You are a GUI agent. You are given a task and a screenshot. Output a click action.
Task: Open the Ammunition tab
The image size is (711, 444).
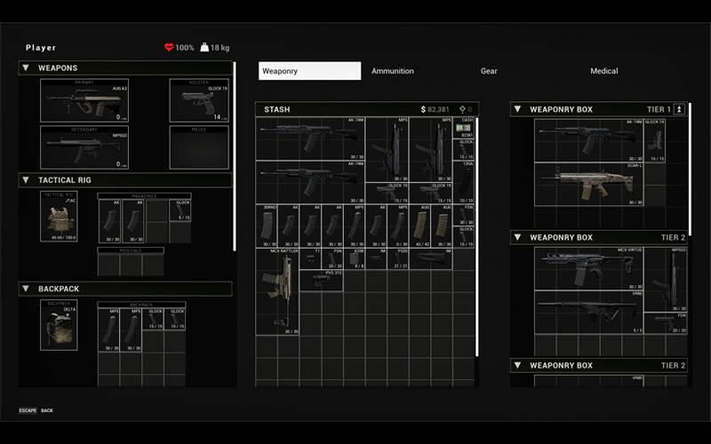(392, 71)
